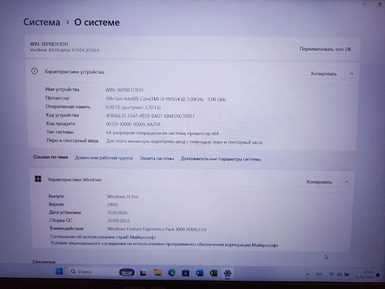Copy device specs with Копировать button
The image size is (385, 289).
pos(324,74)
